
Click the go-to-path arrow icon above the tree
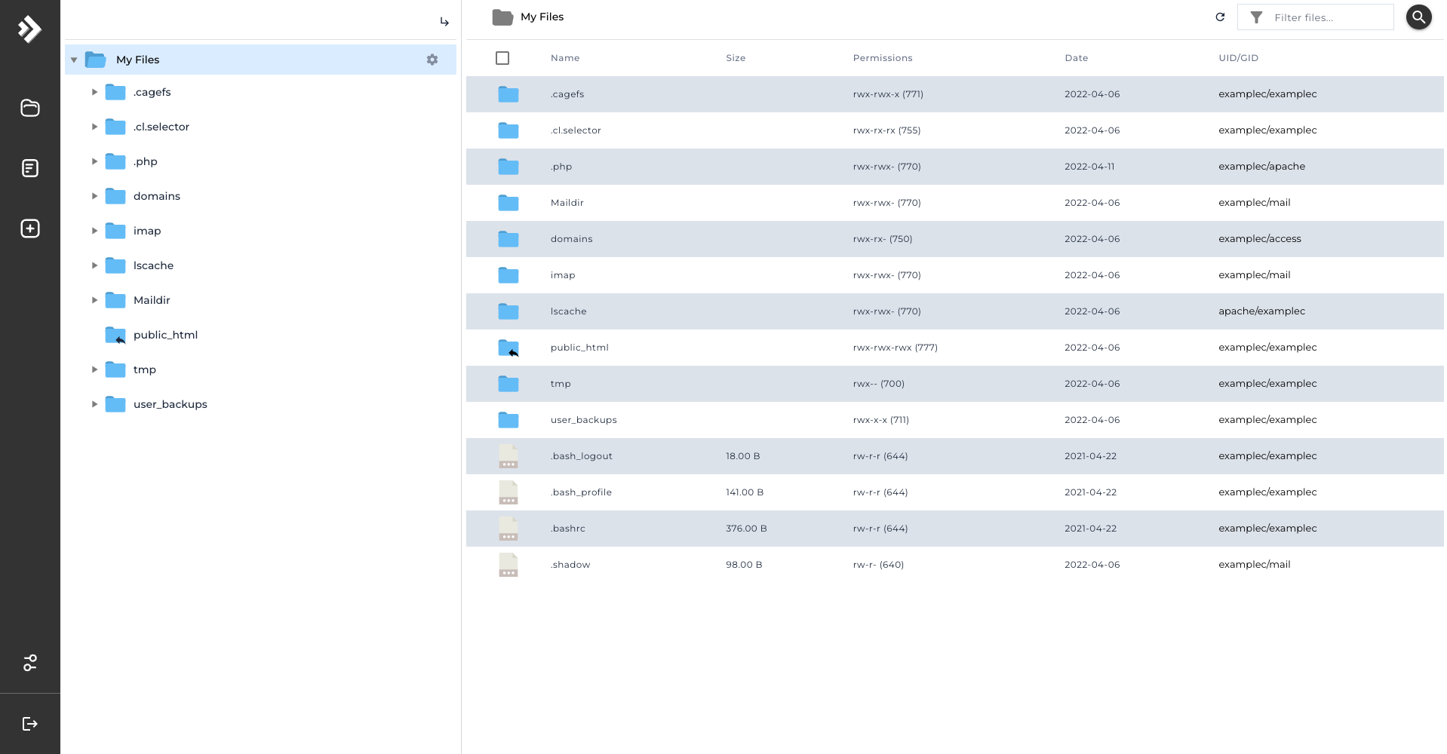coord(444,22)
